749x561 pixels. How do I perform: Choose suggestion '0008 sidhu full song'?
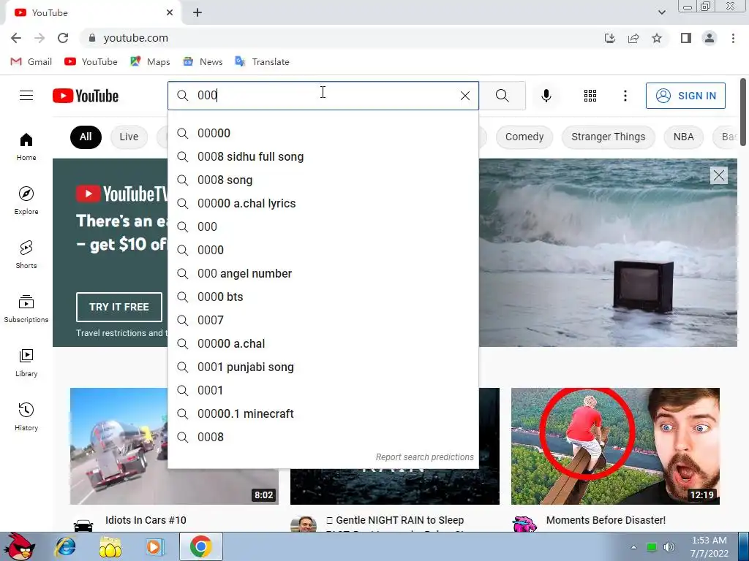tap(323, 156)
